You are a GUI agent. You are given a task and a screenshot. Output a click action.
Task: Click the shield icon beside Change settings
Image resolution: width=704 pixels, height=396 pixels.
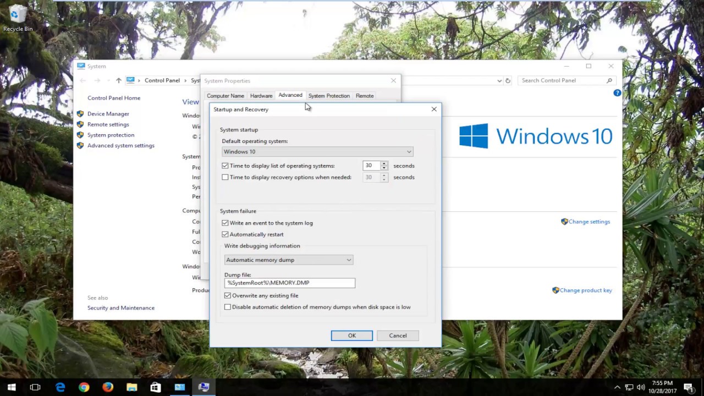pos(564,222)
